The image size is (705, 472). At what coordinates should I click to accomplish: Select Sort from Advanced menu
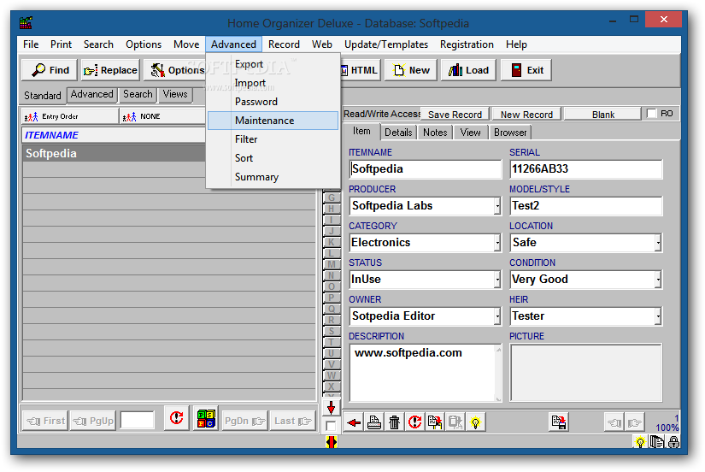(x=273, y=158)
